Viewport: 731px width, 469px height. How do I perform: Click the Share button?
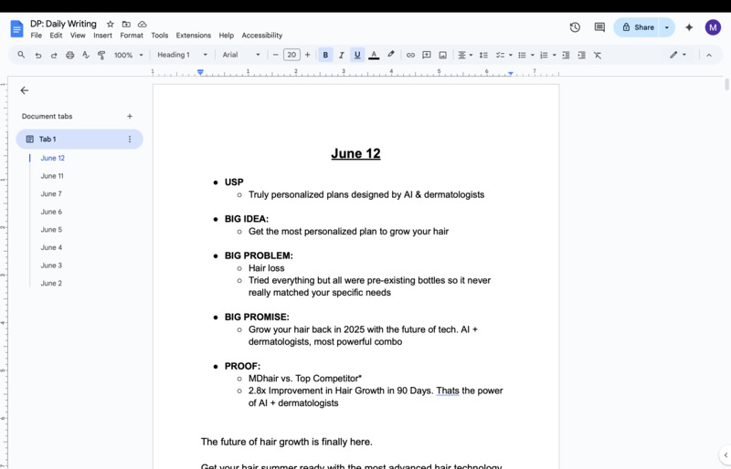point(636,27)
